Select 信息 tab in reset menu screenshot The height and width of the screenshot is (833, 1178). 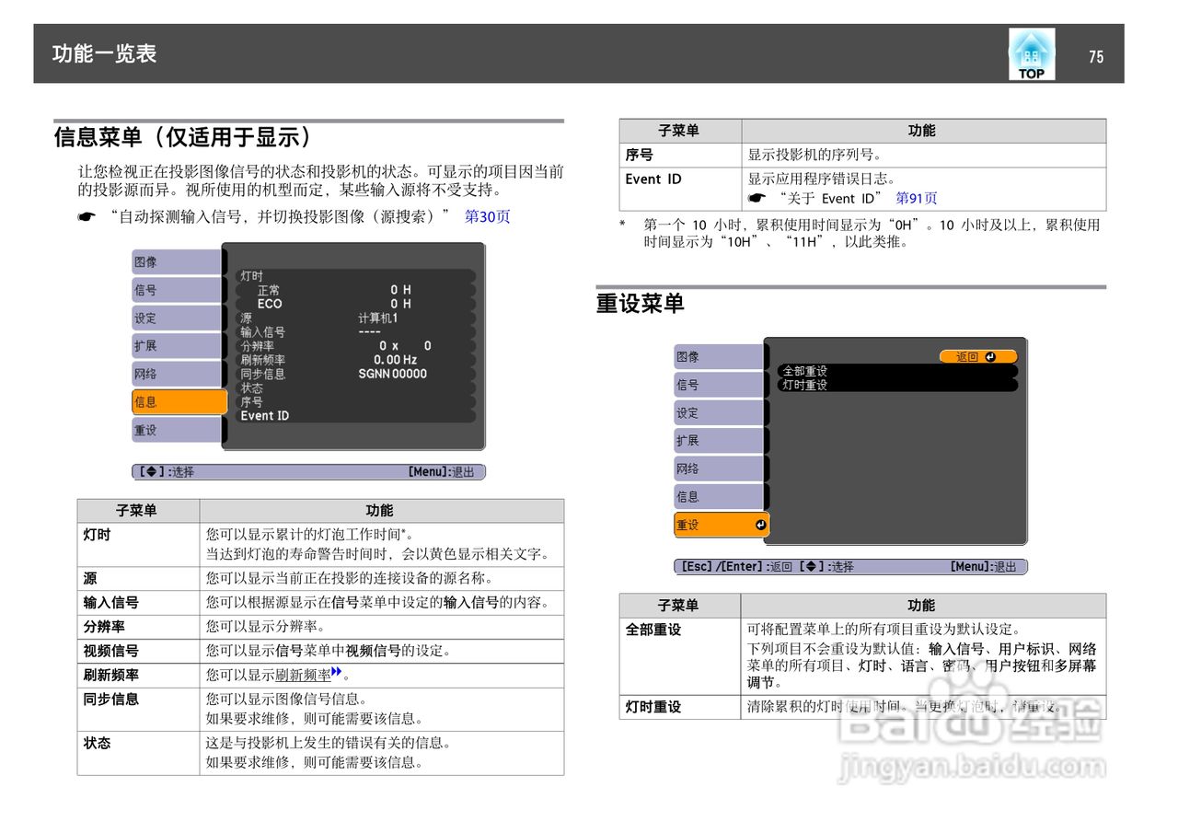tap(719, 497)
